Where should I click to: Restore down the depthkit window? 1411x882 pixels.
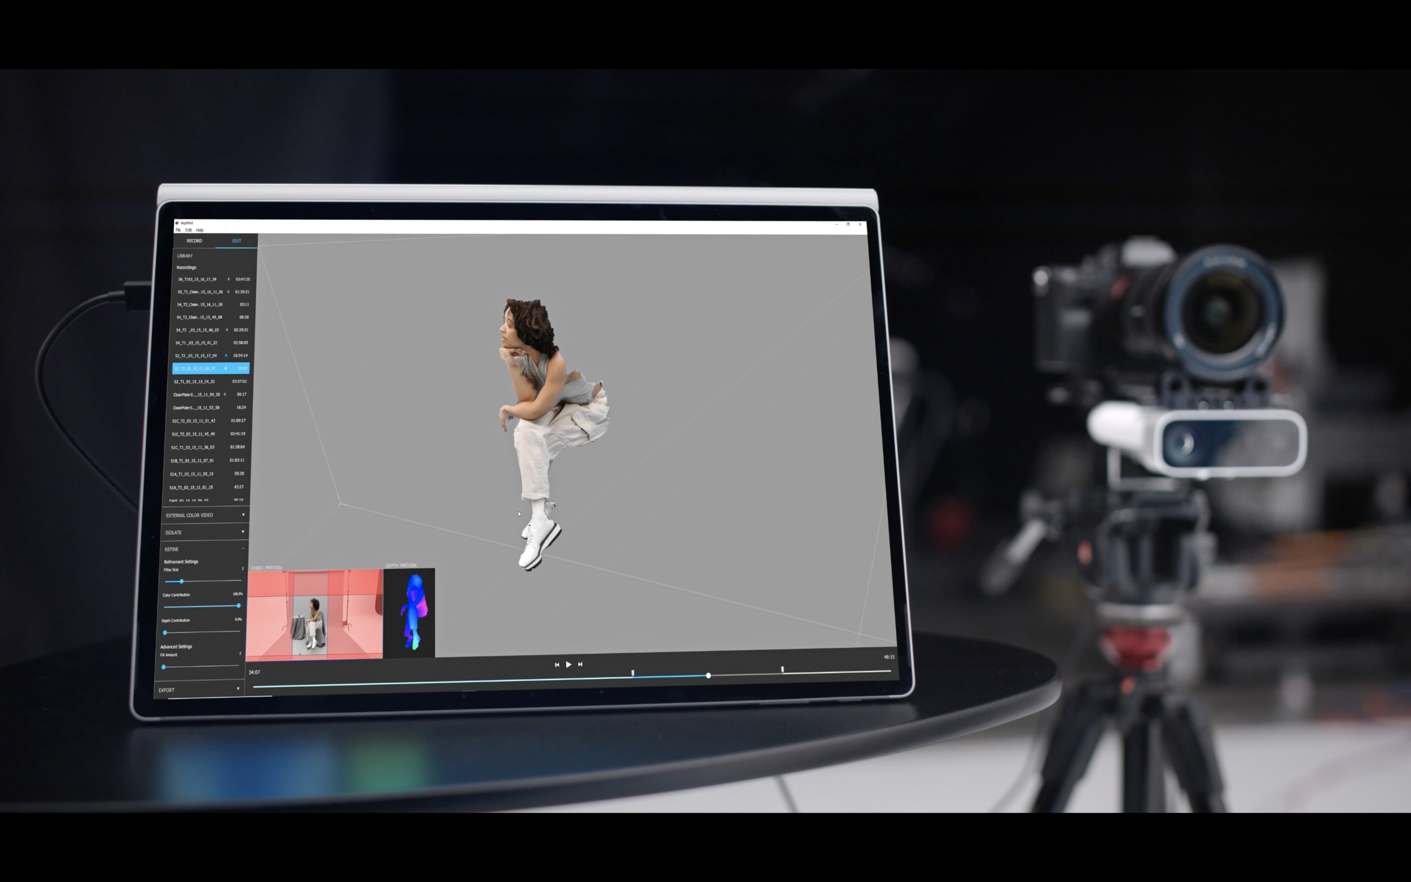(x=848, y=224)
